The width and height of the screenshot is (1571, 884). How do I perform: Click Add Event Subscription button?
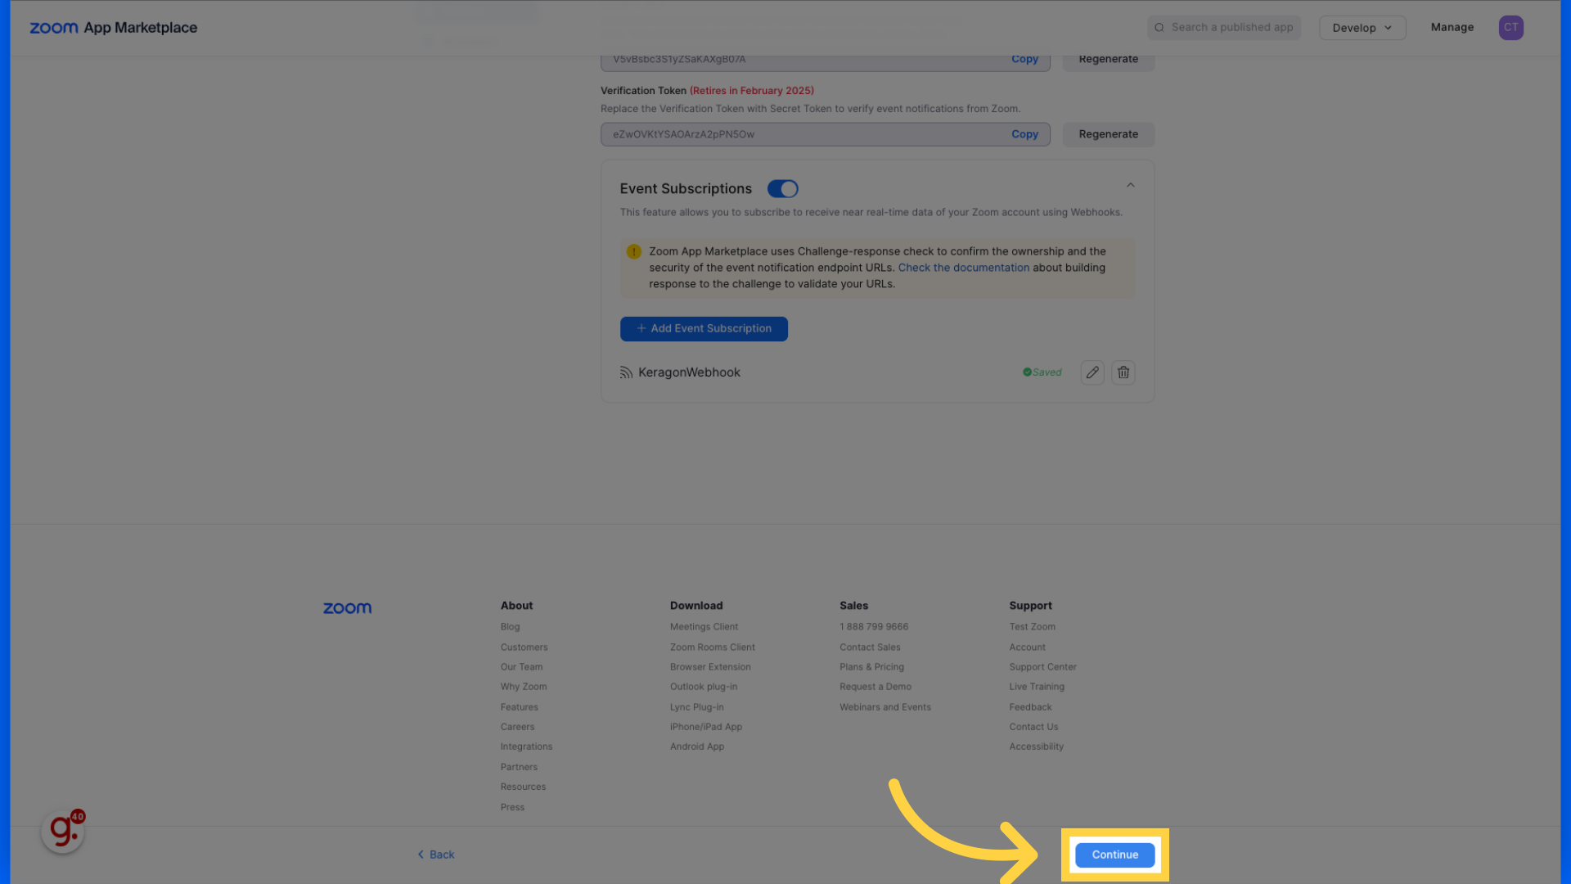704,329
